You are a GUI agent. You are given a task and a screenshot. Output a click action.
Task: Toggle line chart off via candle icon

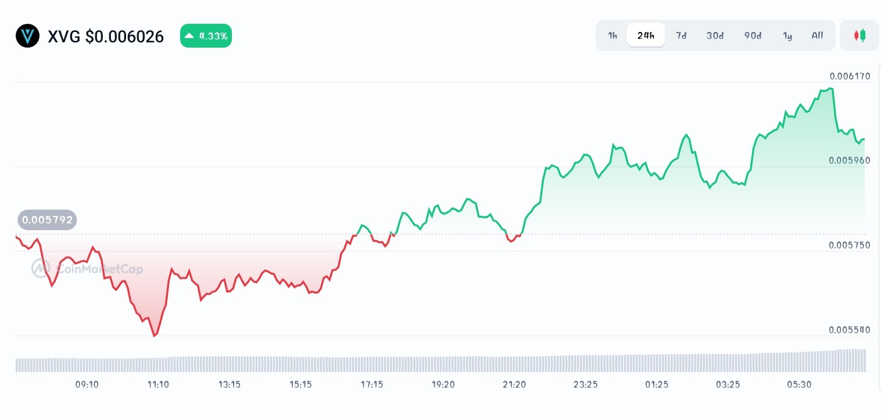[859, 35]
